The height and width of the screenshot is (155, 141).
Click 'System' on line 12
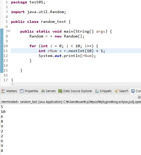[45, 56]
